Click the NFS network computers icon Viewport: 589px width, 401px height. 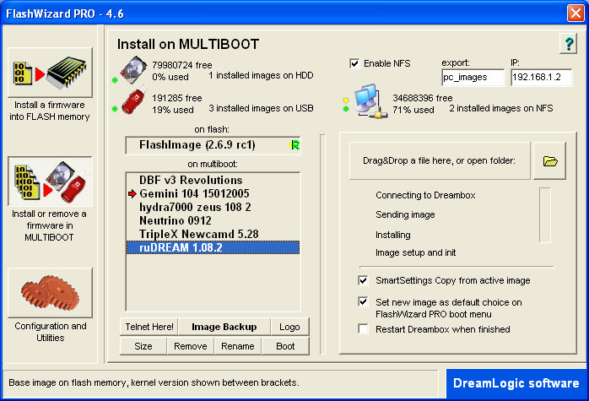click(x=370, y=100)
